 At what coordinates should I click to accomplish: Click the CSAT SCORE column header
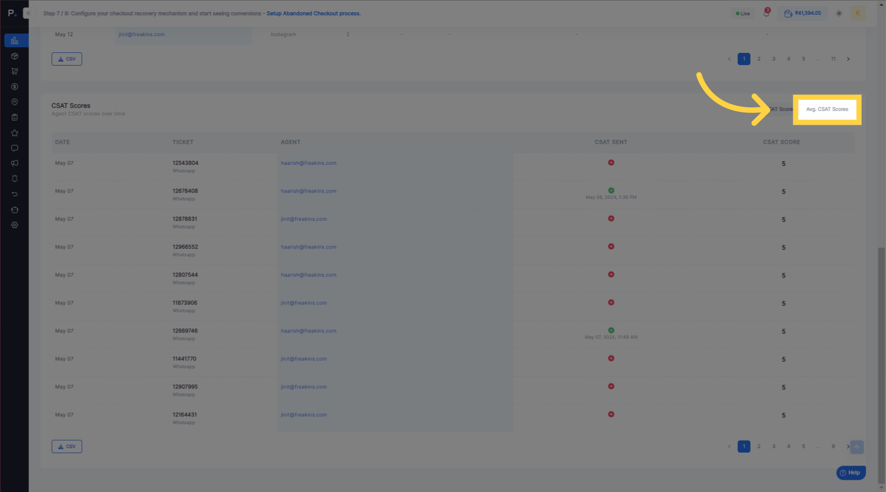782,142
